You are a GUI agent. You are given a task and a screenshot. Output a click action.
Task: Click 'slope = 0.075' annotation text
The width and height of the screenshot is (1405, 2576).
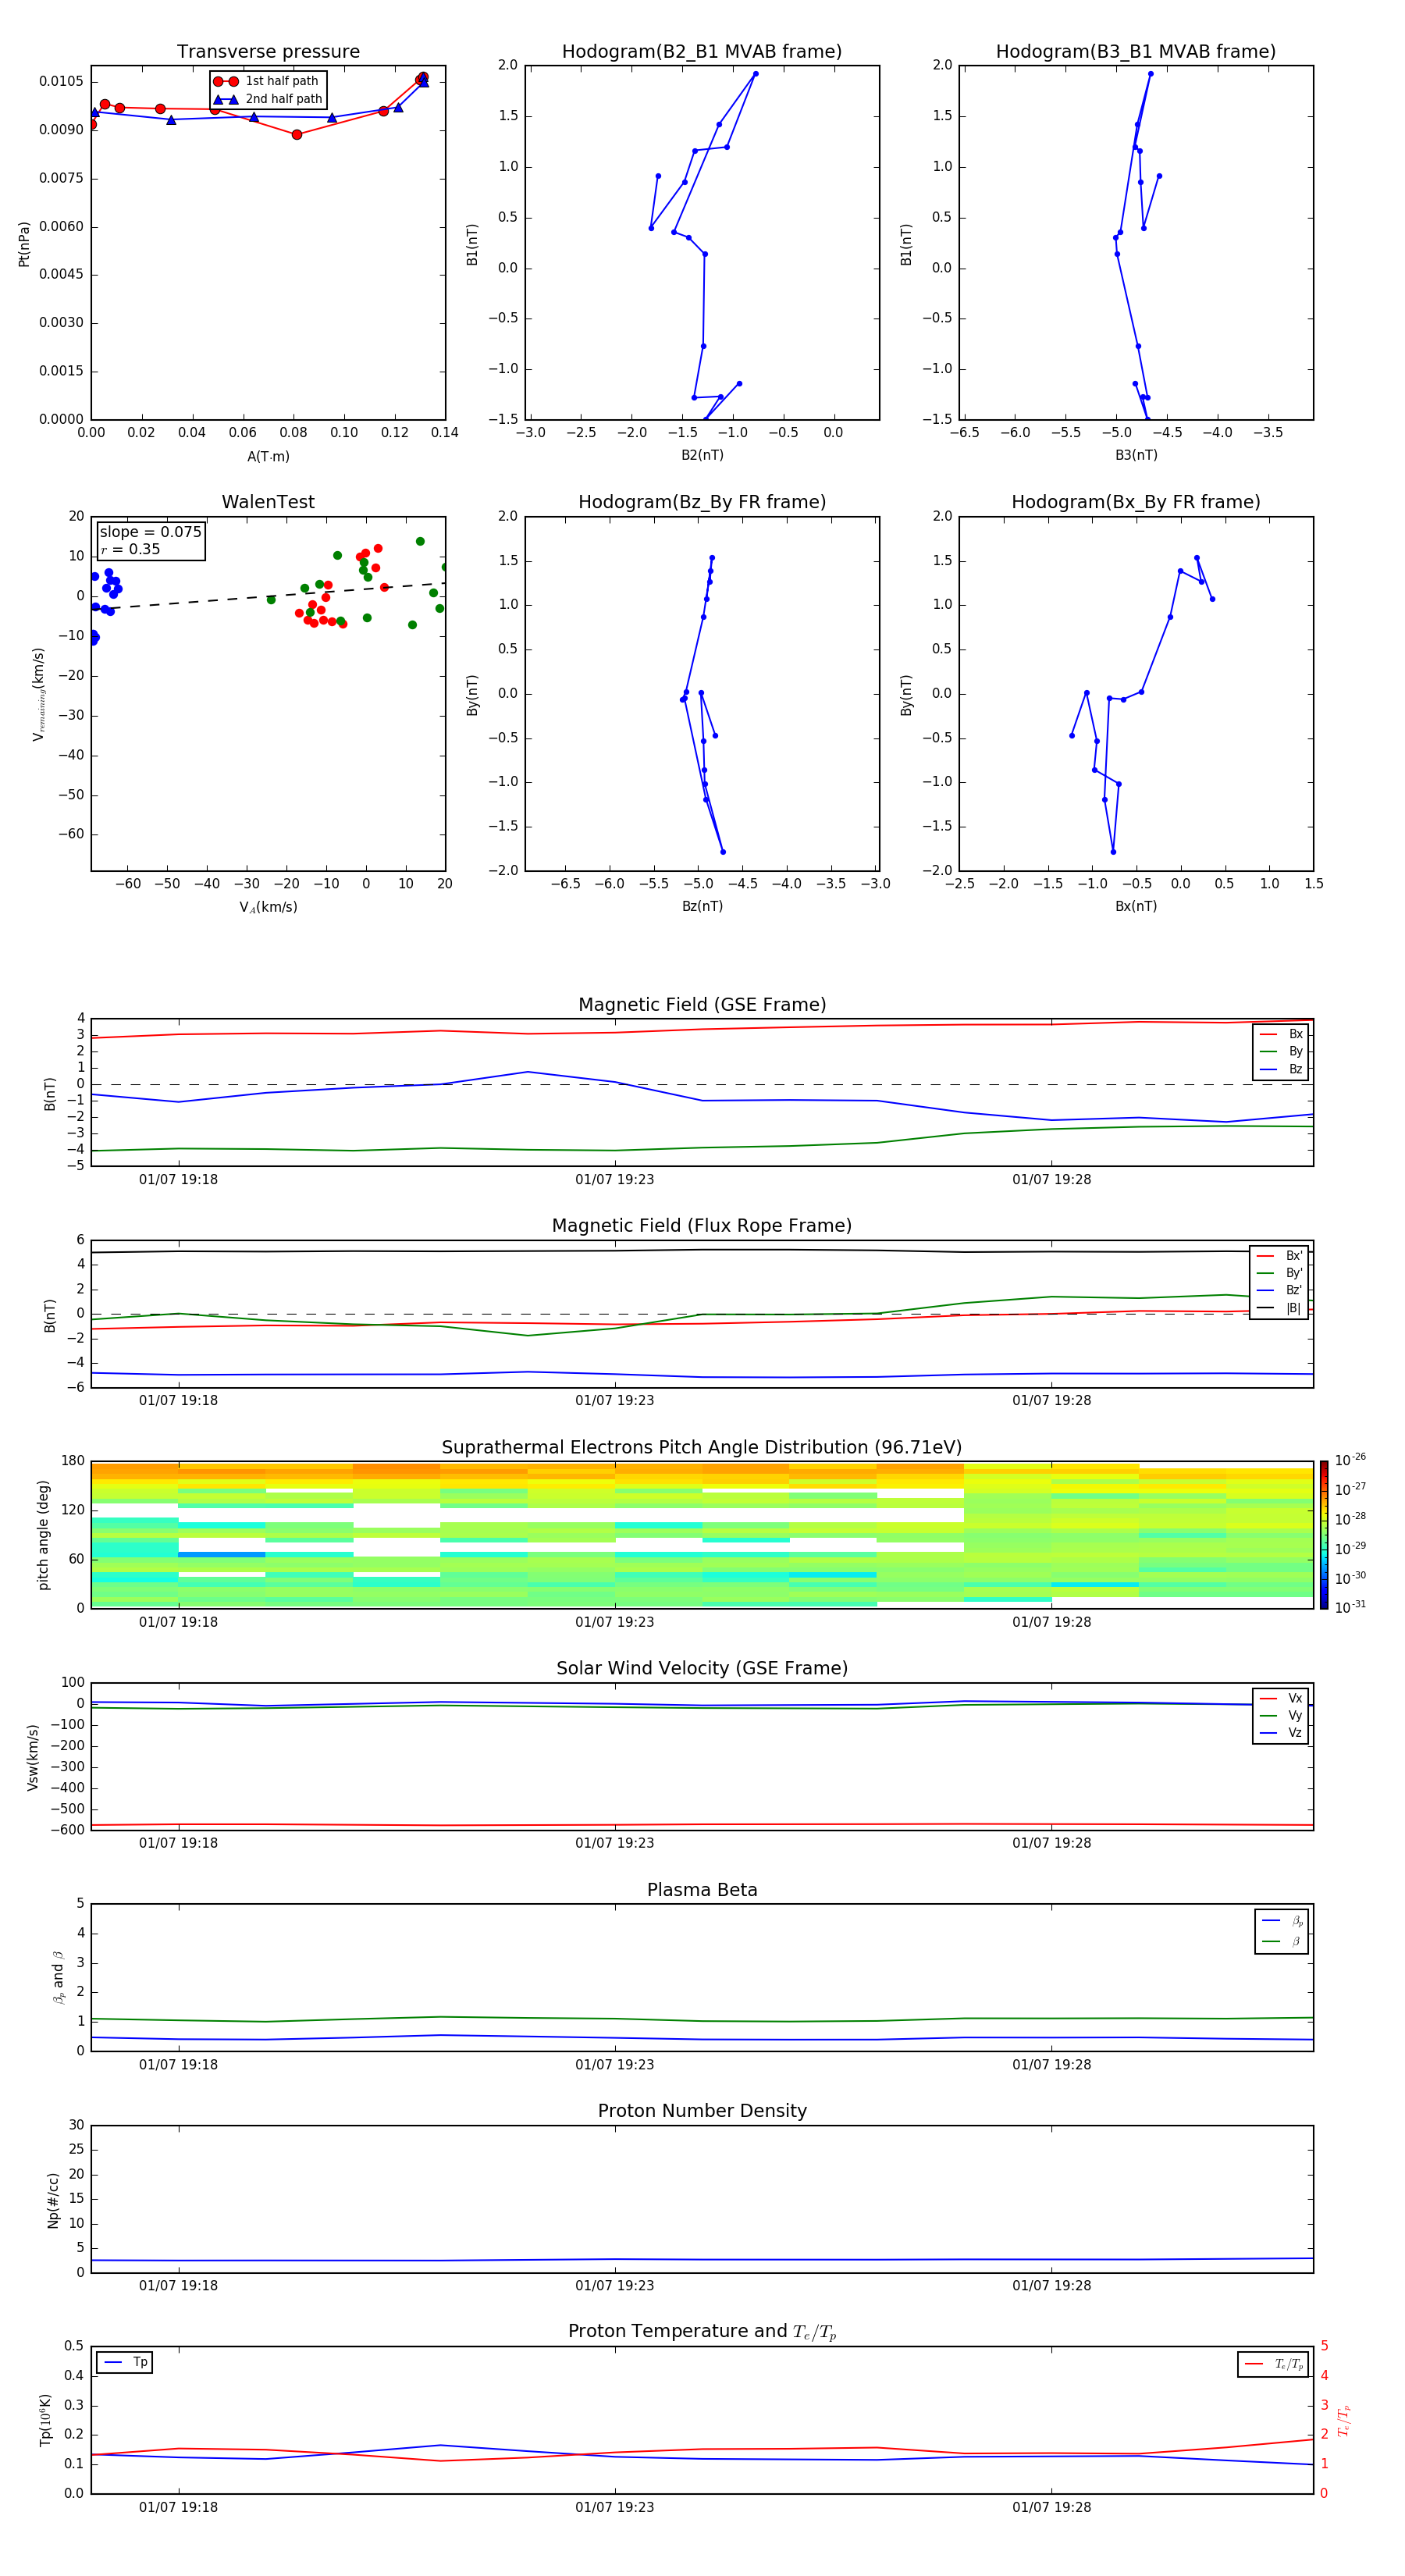click(151, 532)
